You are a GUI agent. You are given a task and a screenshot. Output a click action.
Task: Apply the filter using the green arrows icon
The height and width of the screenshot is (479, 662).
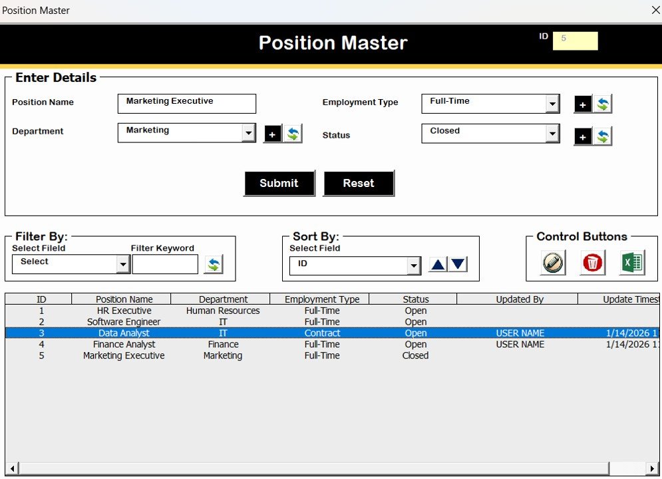(x=213, y=264)
